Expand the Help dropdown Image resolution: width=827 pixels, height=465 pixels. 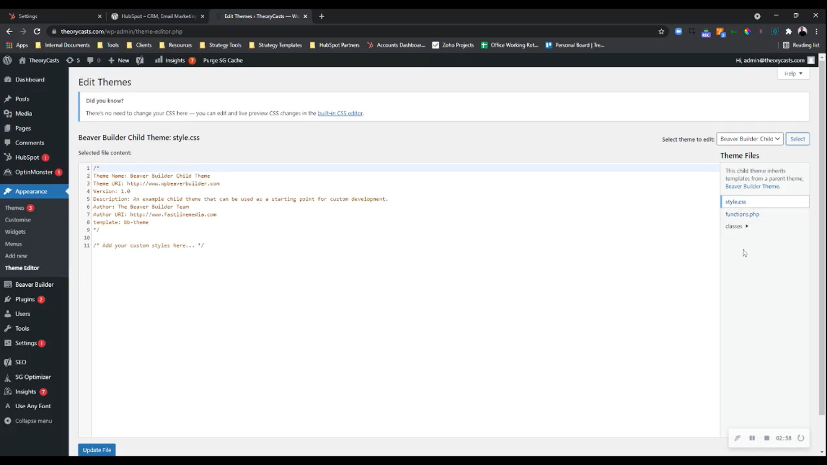[x=793, y=73]
